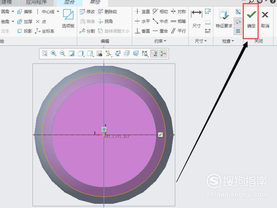Click the Refit view icon
Screen dimensions: 277x208
(45, 53)
